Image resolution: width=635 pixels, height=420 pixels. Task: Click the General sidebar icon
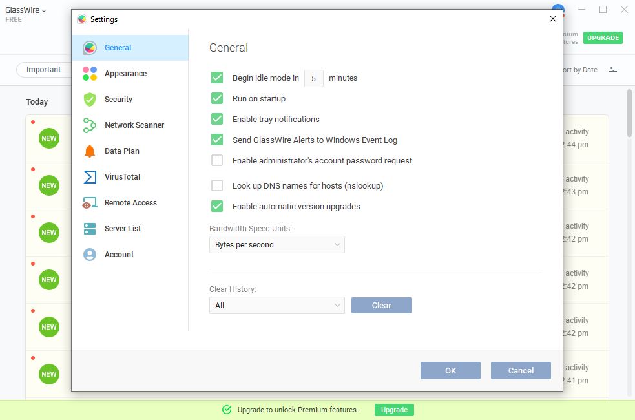point(90,48)
